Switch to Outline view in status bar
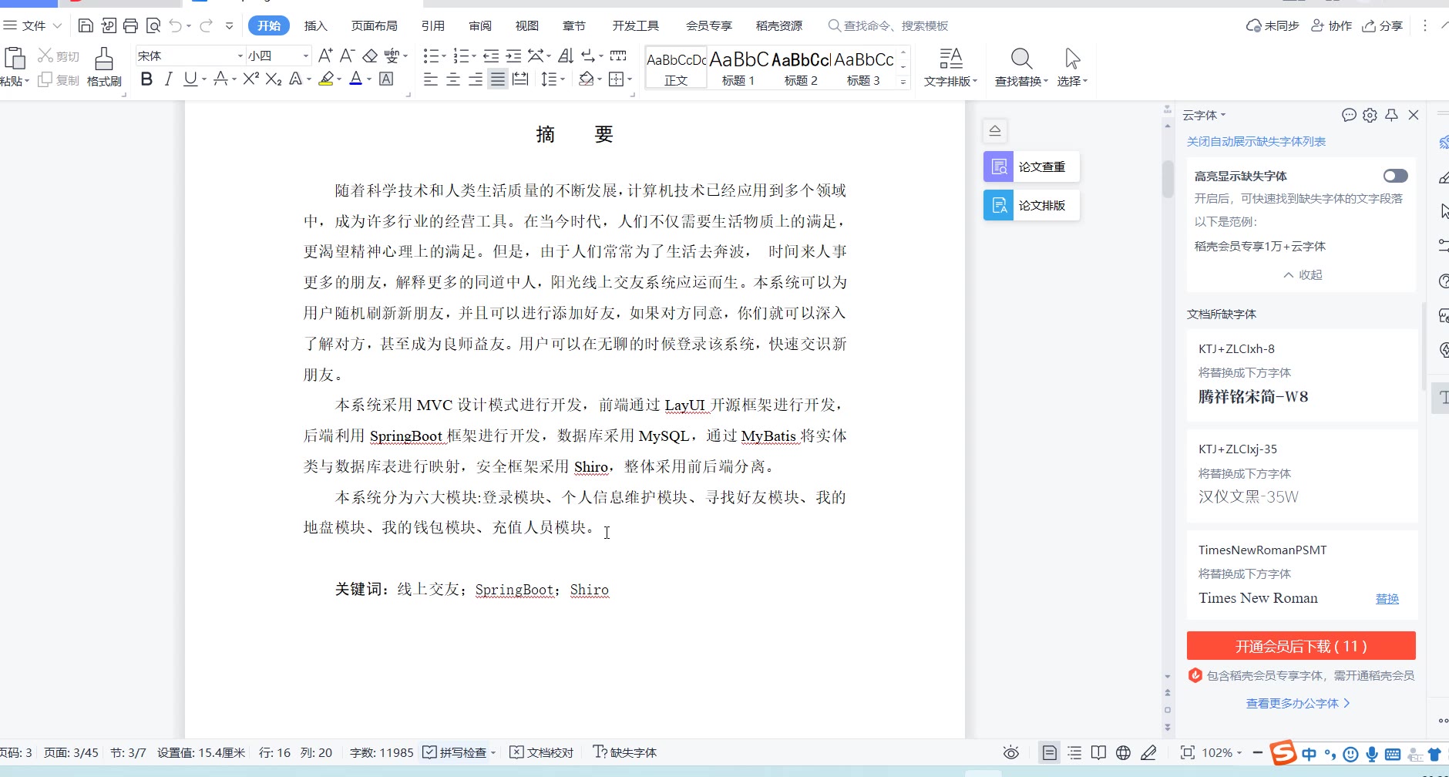1449x777 pixels. pos(1074,752)
